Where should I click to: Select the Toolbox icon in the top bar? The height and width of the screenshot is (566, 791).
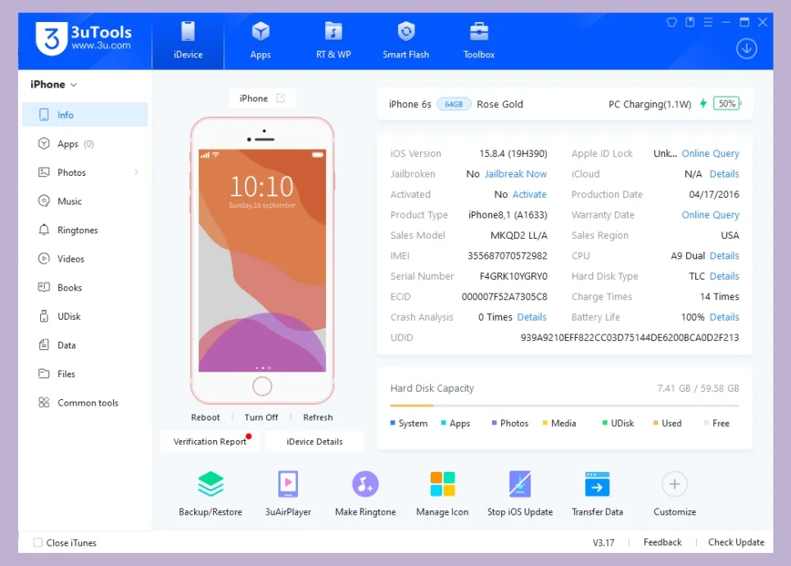(x=478, y=40)
